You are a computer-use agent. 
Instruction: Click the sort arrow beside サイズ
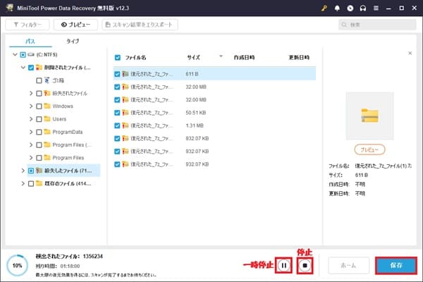[221, 56]
